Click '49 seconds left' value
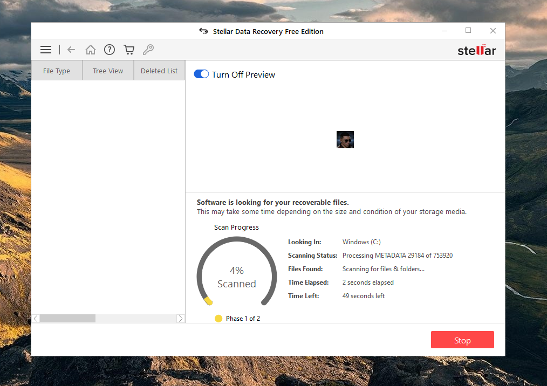The width and height of the screenshot is (547, 386). [x=364, y=296]
